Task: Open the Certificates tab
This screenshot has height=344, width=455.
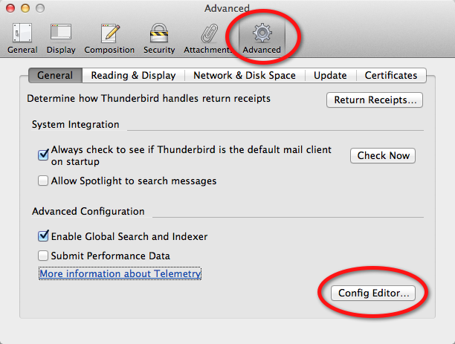Action: 391,76
